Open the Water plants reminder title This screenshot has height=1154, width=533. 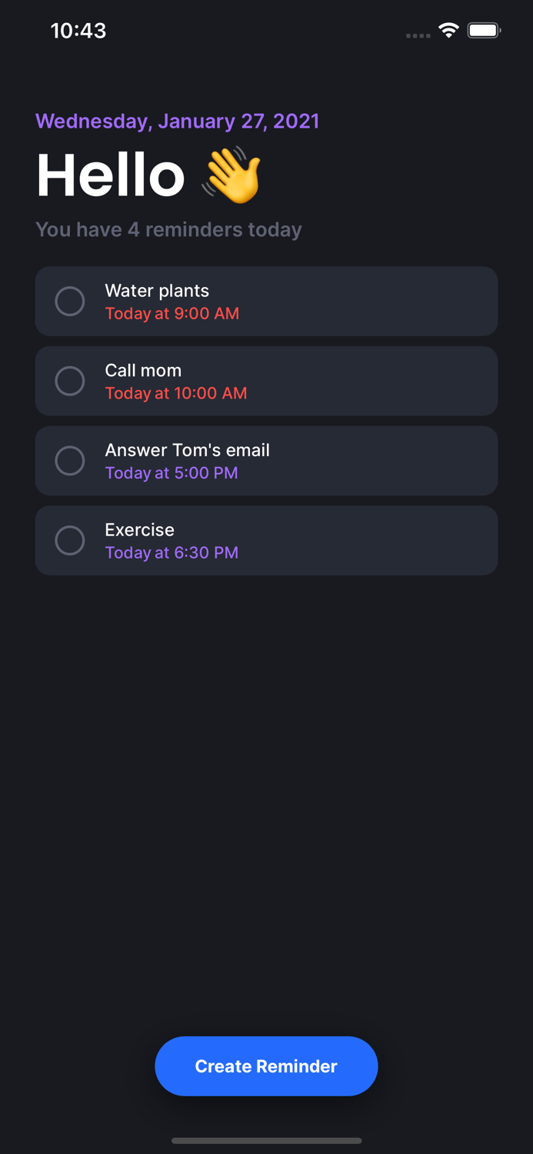[x=157, y=291]
